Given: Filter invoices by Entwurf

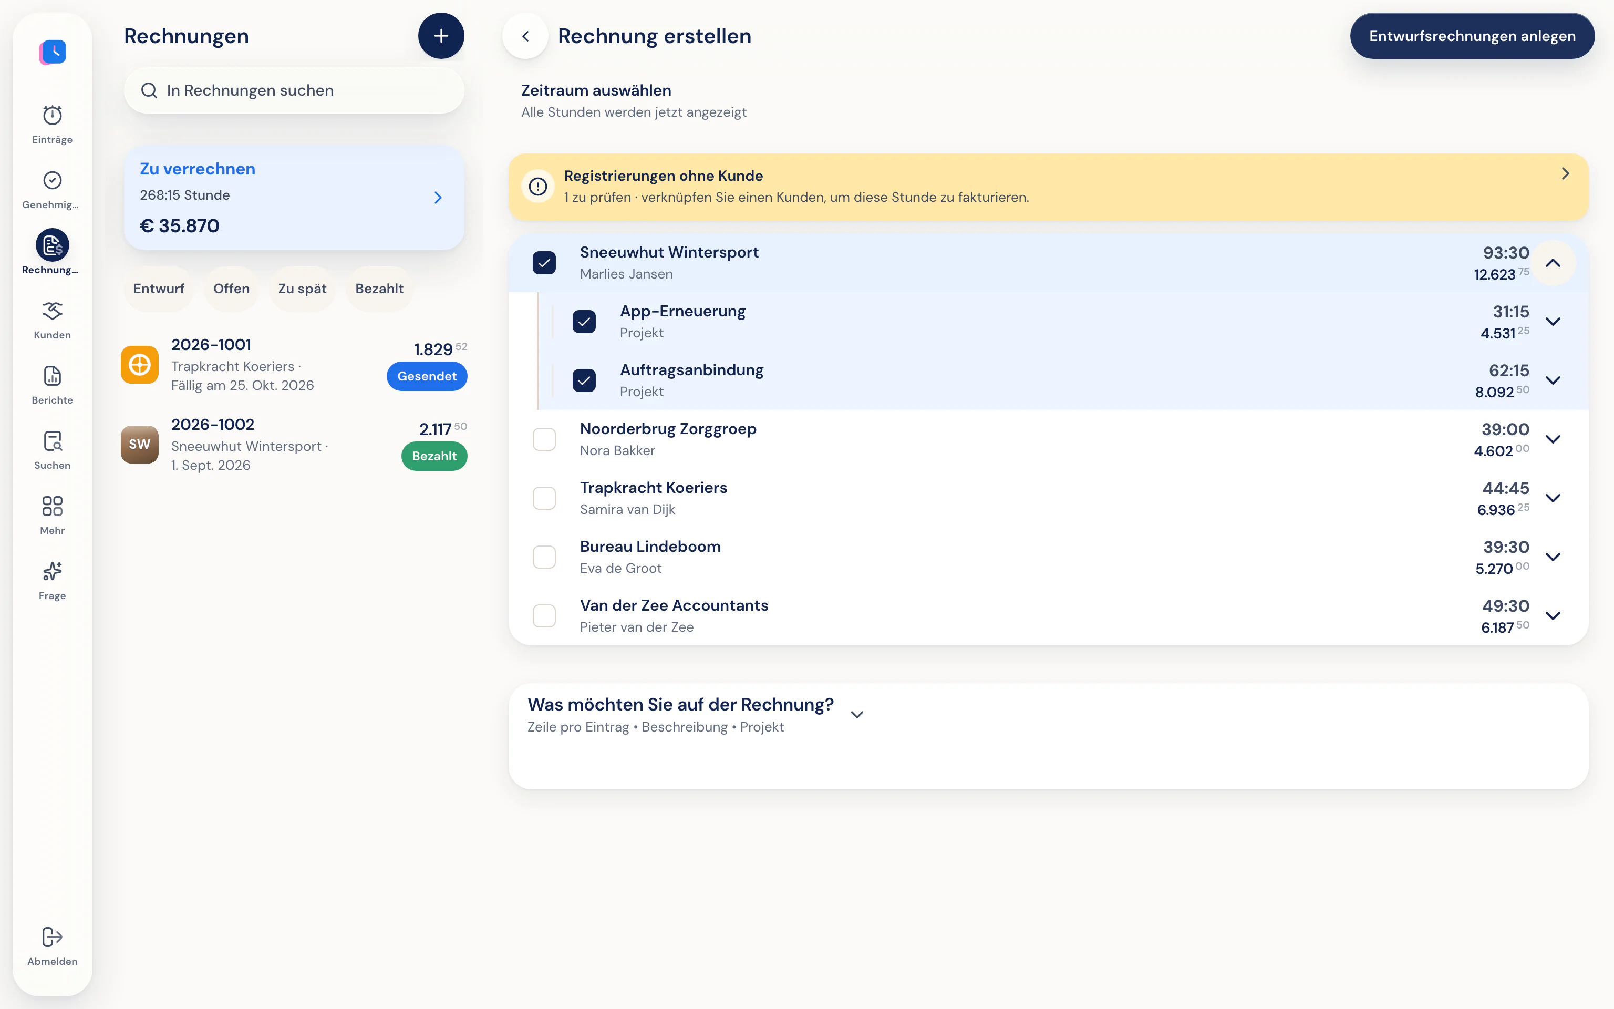Looking at the screenshot, I should [x=159, y=289].
